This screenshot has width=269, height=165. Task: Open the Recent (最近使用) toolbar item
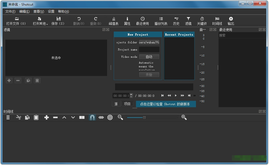point(142,21)
